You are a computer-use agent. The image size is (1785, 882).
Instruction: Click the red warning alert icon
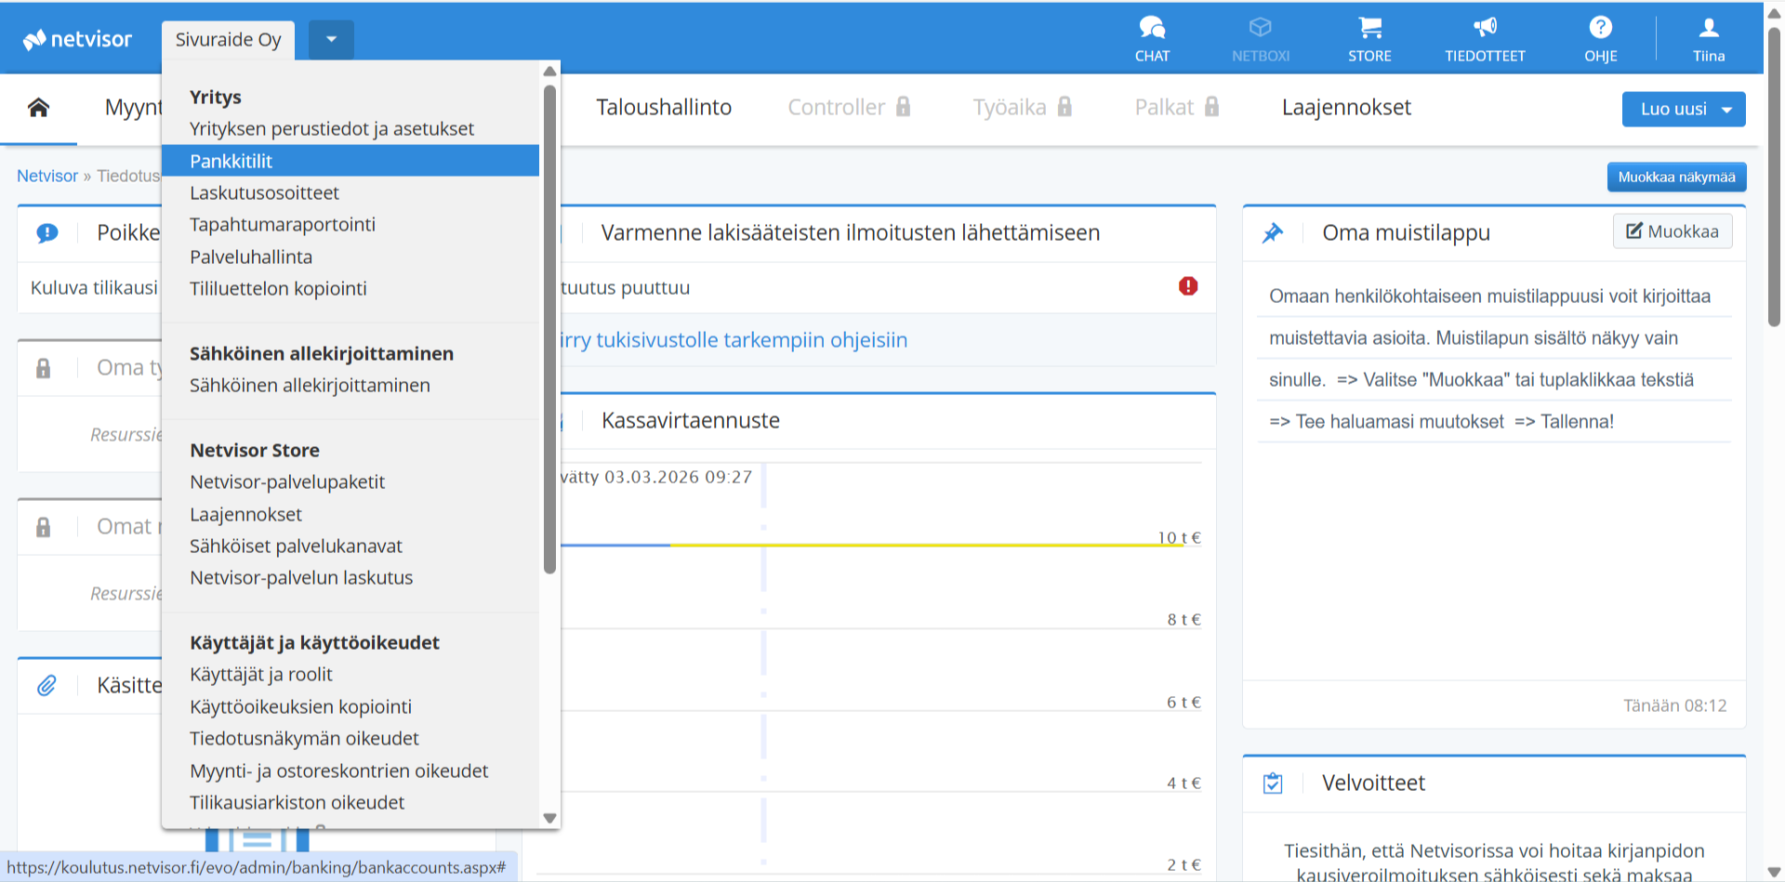(1188, 286)
